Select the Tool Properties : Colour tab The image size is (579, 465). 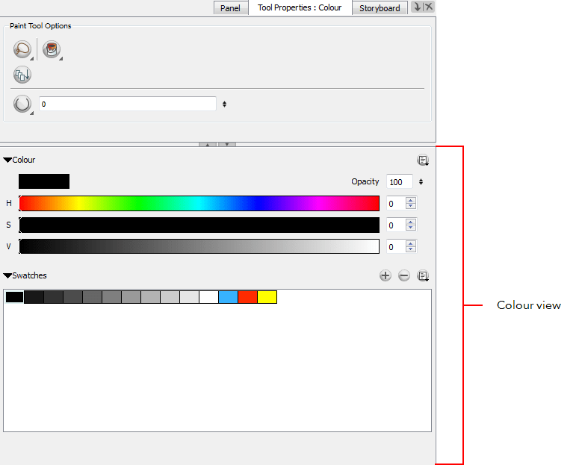point(300,7)
